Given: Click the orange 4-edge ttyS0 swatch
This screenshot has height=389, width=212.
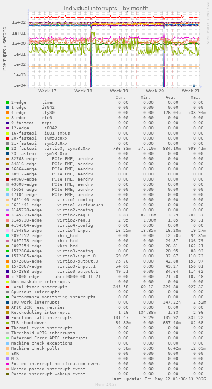Looking at the screenshot, I should [x=7, y=113].
